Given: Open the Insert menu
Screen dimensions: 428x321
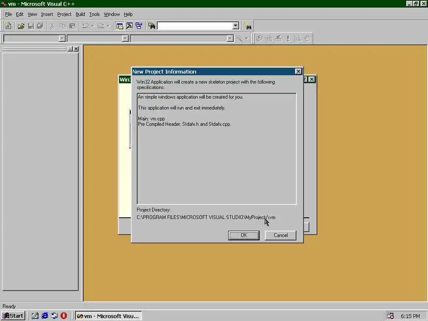Looking at the screenshot, I should 47,14.
